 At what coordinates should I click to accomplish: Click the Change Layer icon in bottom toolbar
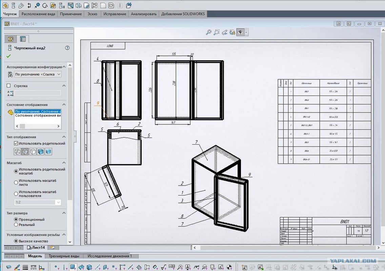pyautogui.click(x=8, y=267)
